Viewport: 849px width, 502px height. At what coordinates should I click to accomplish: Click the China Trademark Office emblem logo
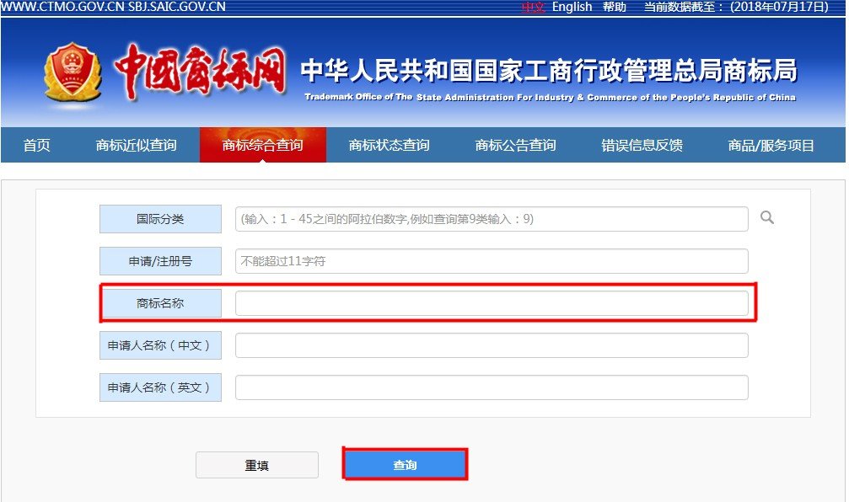72,72
